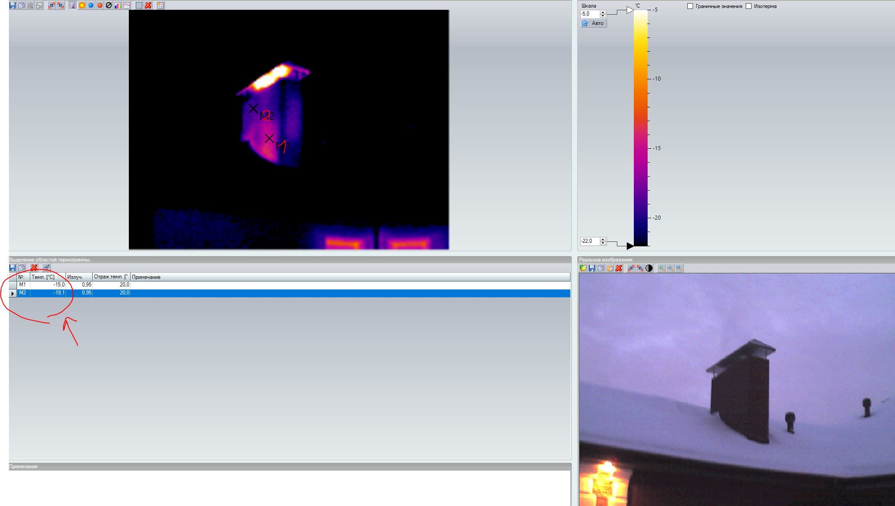The image size is (895, 506).
Task: Choose the dashed rectangle selection tool
Action: tap(139, 5)
